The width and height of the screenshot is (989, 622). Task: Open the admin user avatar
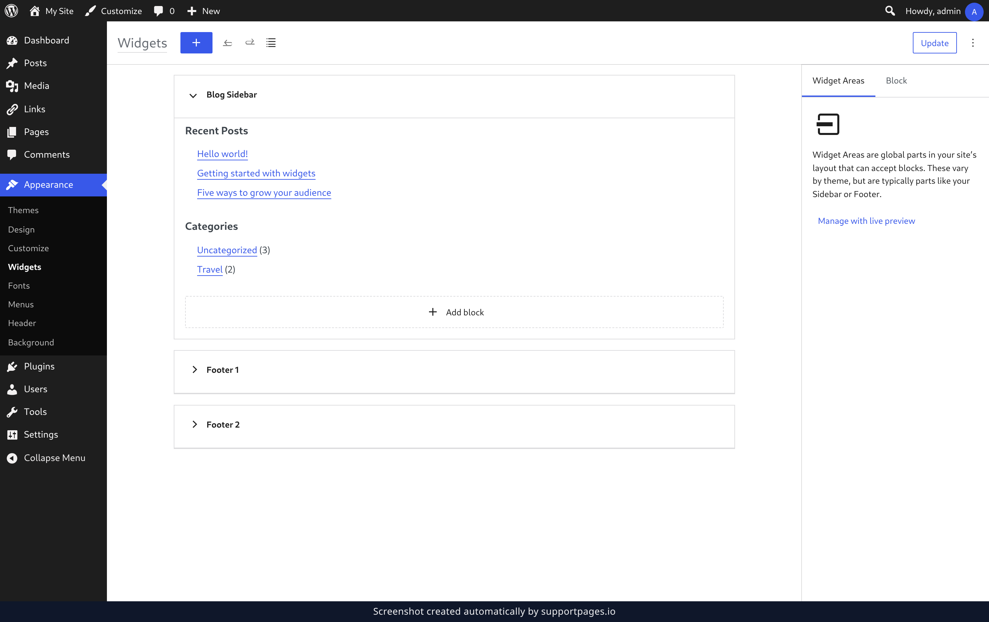coord(974,11)
